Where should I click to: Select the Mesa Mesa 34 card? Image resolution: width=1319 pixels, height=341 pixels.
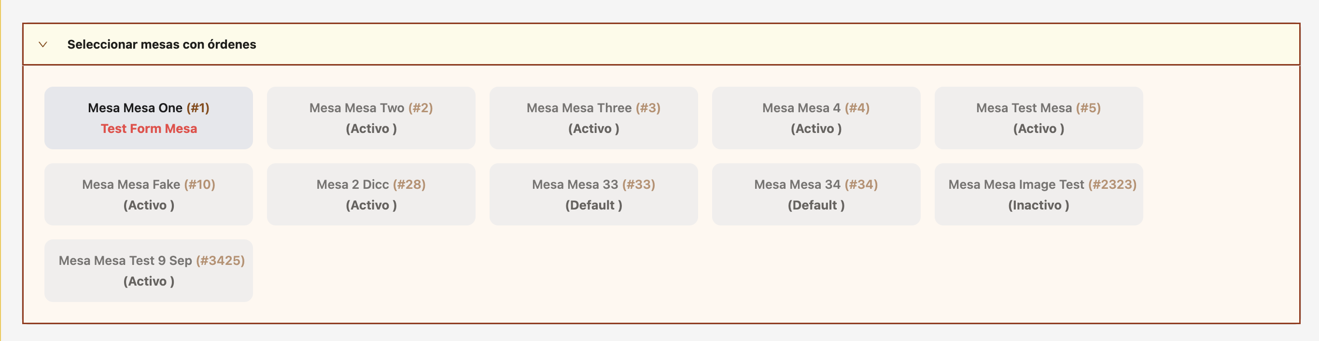[x=815, y=195]
